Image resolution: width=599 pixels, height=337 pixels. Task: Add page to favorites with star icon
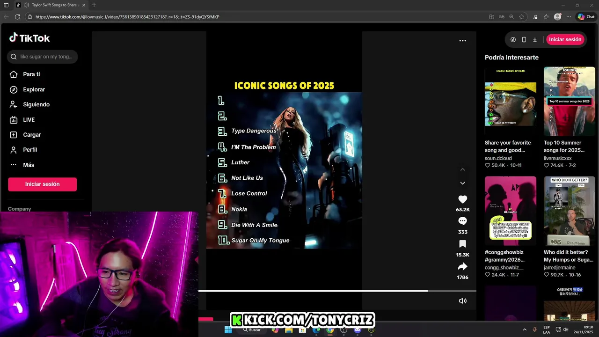(522, 17)
